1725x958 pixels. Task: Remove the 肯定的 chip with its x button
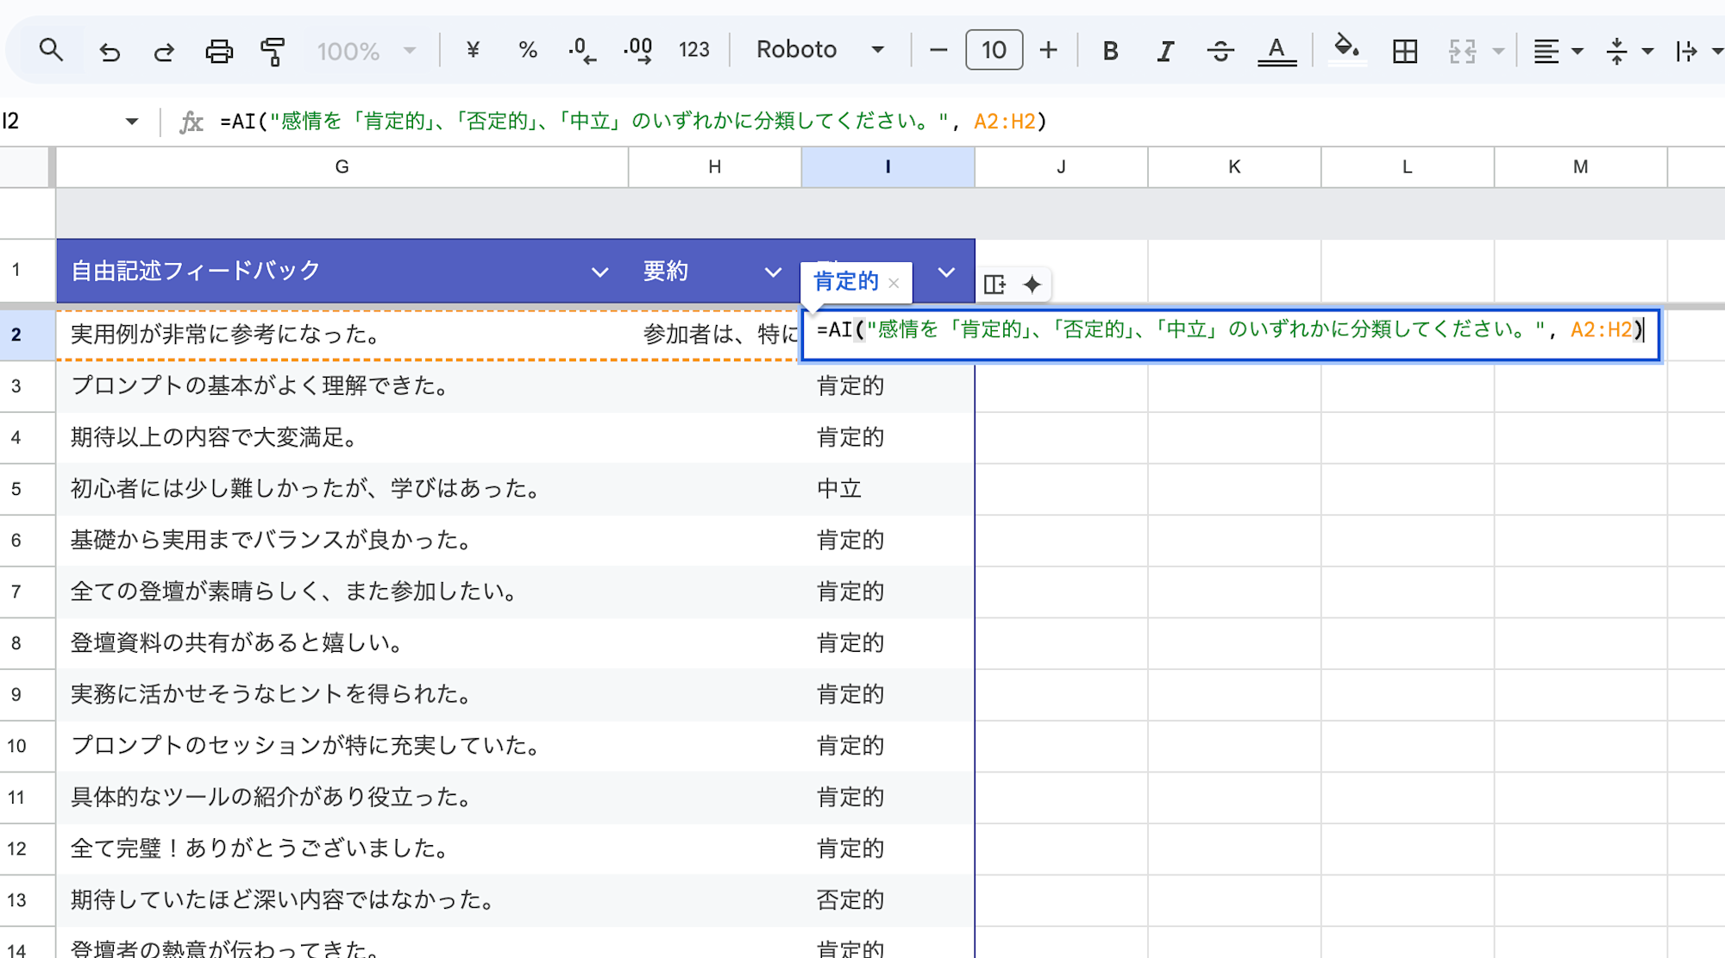tap(894, 283)
